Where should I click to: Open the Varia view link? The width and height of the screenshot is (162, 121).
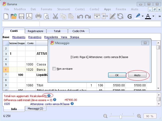click(64, 37)
